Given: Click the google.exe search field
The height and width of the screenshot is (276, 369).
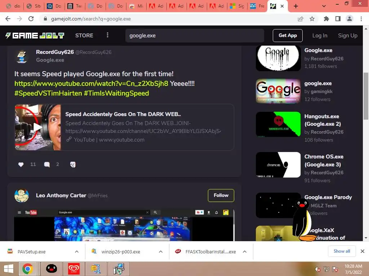Looking at the screenshot, I should 195,36.
